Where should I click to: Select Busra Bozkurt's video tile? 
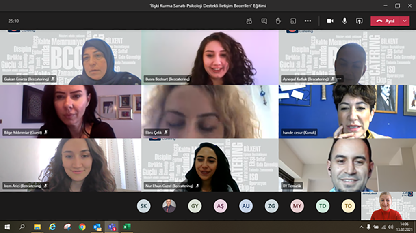click(210, 57)
